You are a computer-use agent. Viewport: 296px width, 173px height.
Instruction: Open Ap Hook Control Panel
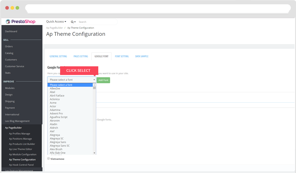22,165
